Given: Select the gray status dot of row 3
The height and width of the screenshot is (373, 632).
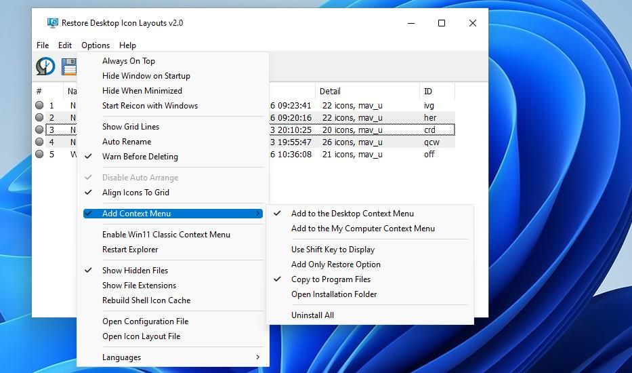Looking at the screenshot, I should (x=39, y=130).
